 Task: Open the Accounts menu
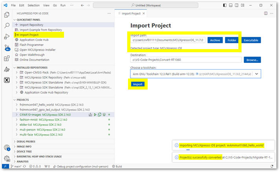point(7,148)
